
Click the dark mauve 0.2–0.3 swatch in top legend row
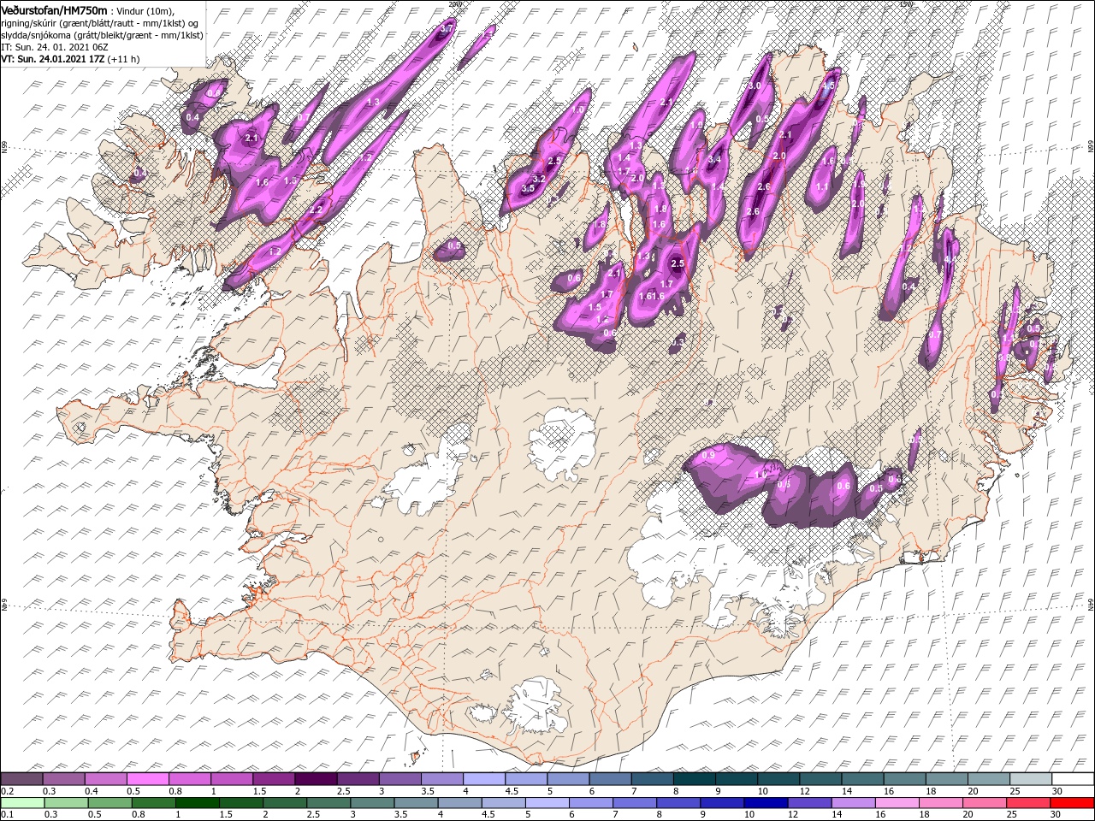[22, 779]
